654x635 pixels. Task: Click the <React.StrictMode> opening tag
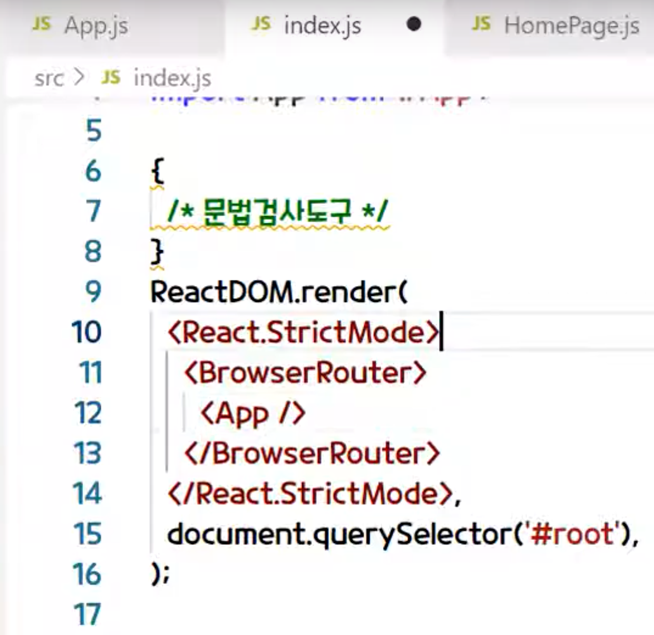(x=304, y=333)
